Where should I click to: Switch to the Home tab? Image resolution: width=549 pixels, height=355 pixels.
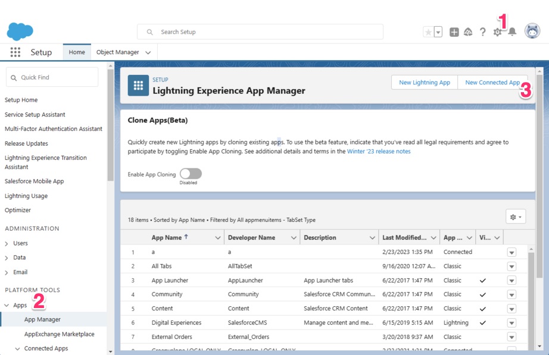click(x=77, y=52)
